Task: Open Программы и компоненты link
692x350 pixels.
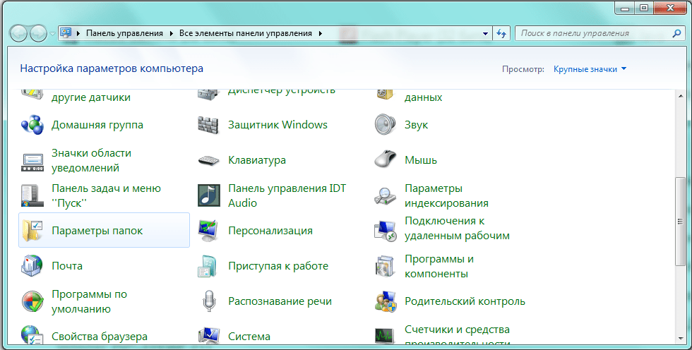Action: point(439,266)
